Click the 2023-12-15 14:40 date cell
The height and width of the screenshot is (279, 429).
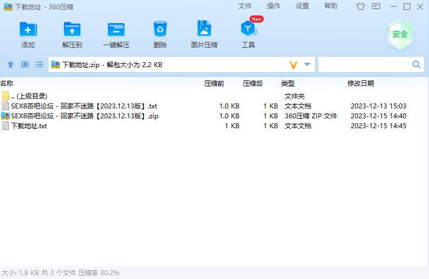[378, 116]
